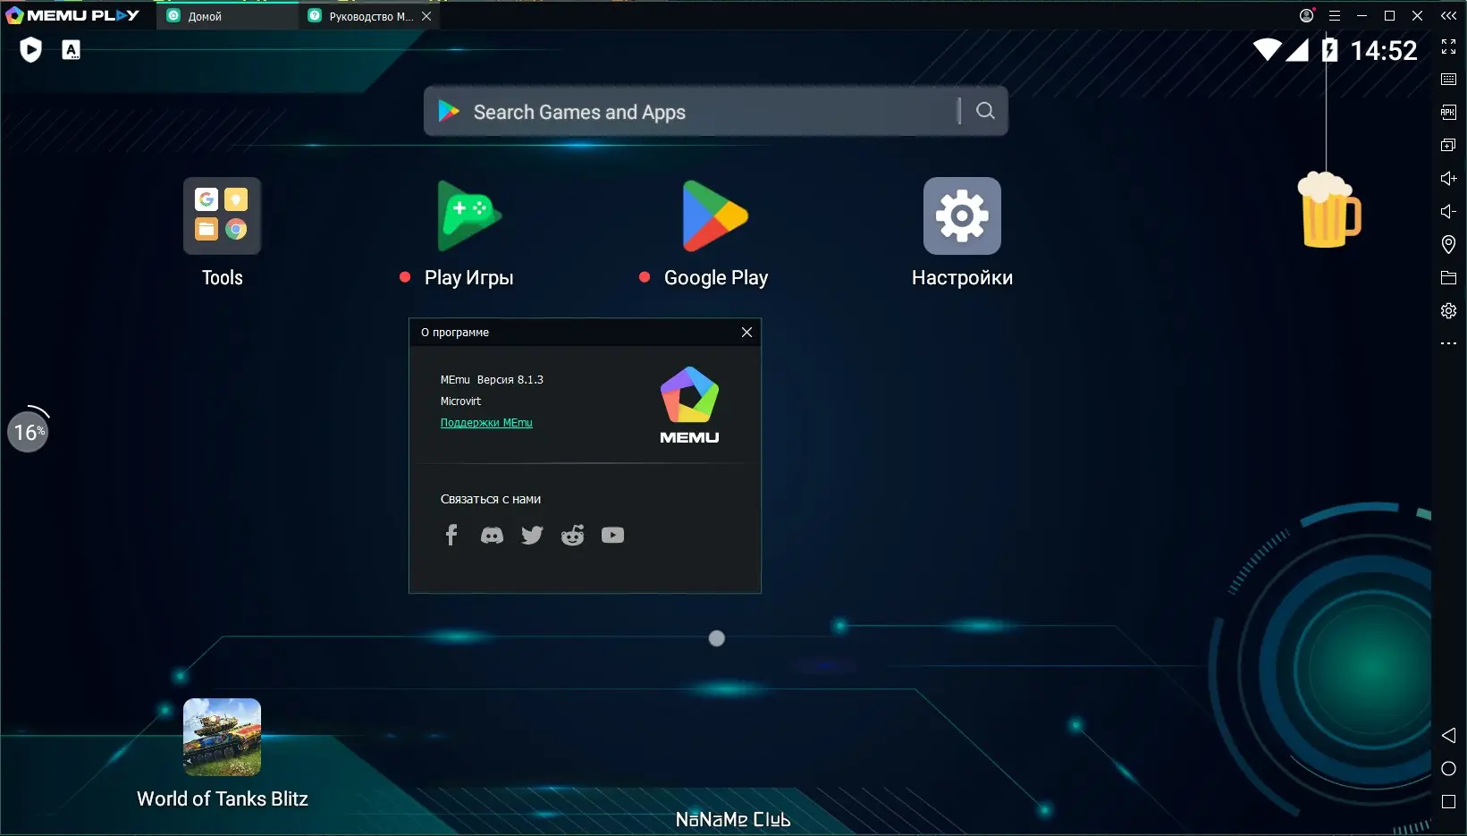Screen dimensions: 1467x836
Task: Click the Wi-Fi status icon
Action: coord(1267,50)
